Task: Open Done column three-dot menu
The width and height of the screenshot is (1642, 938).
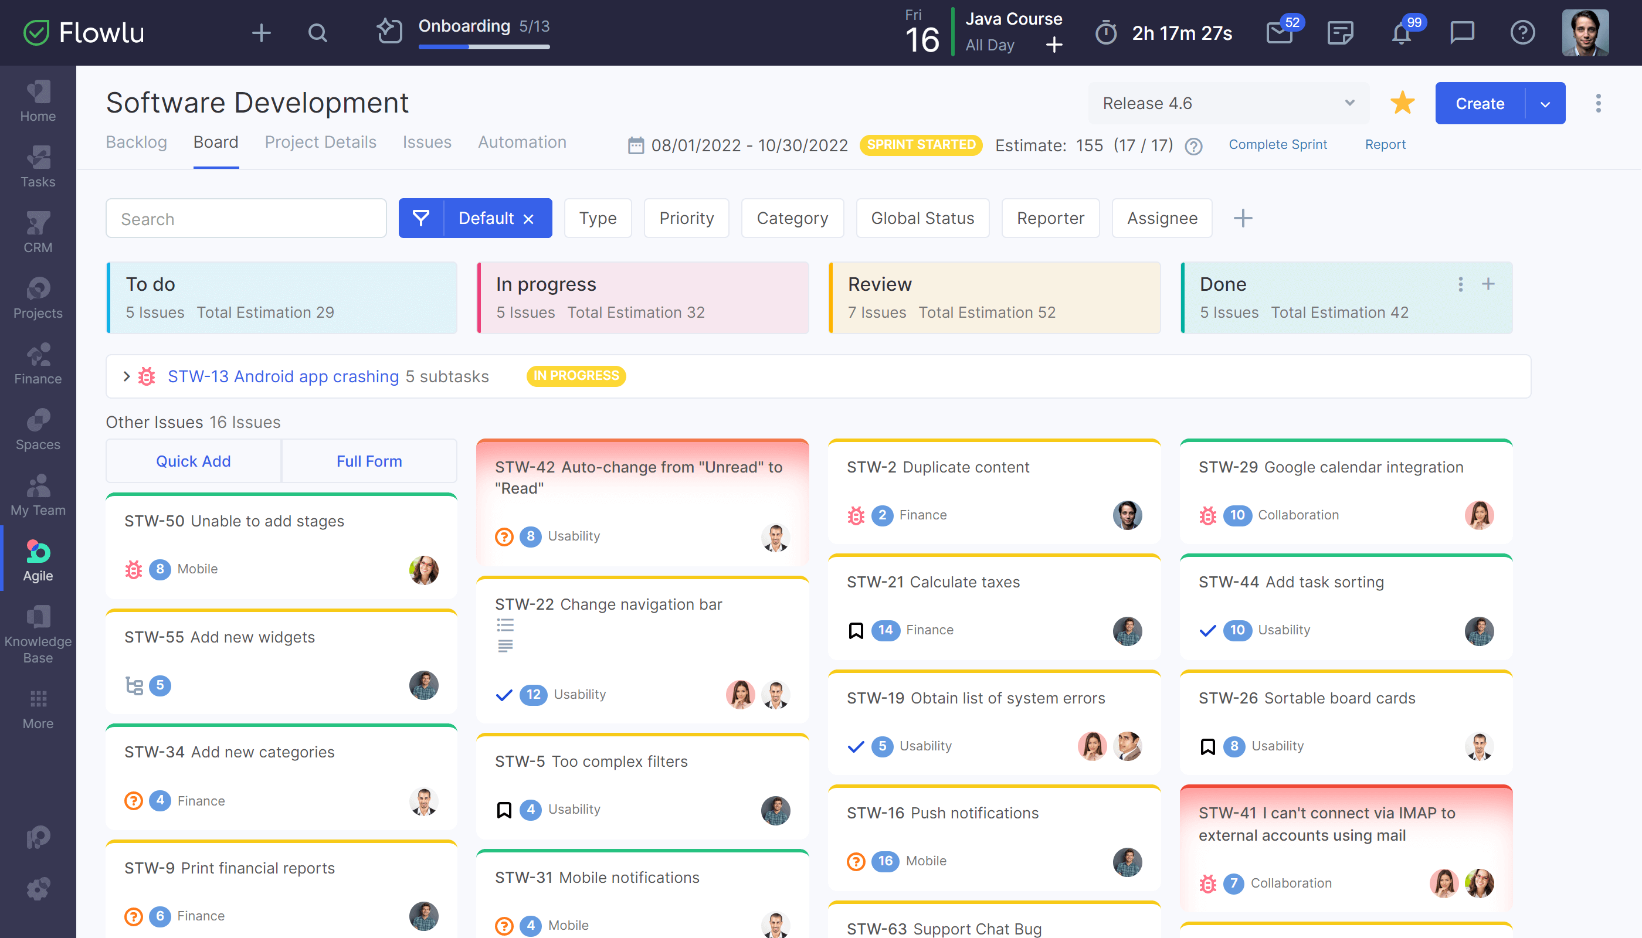Action: [x=1460, y=284]
